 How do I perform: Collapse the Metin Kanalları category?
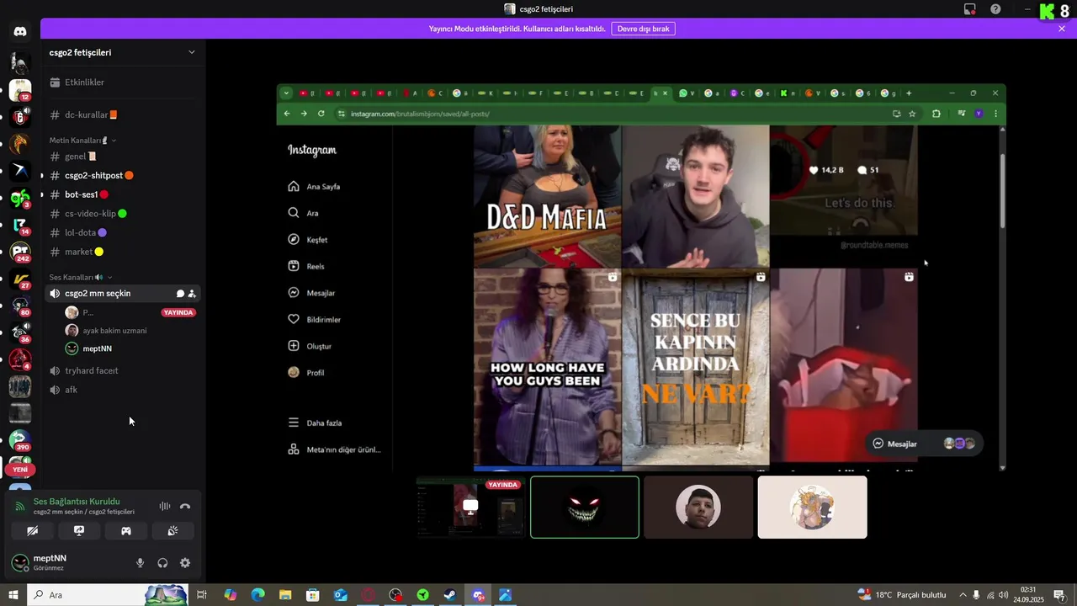coord(82,141)
